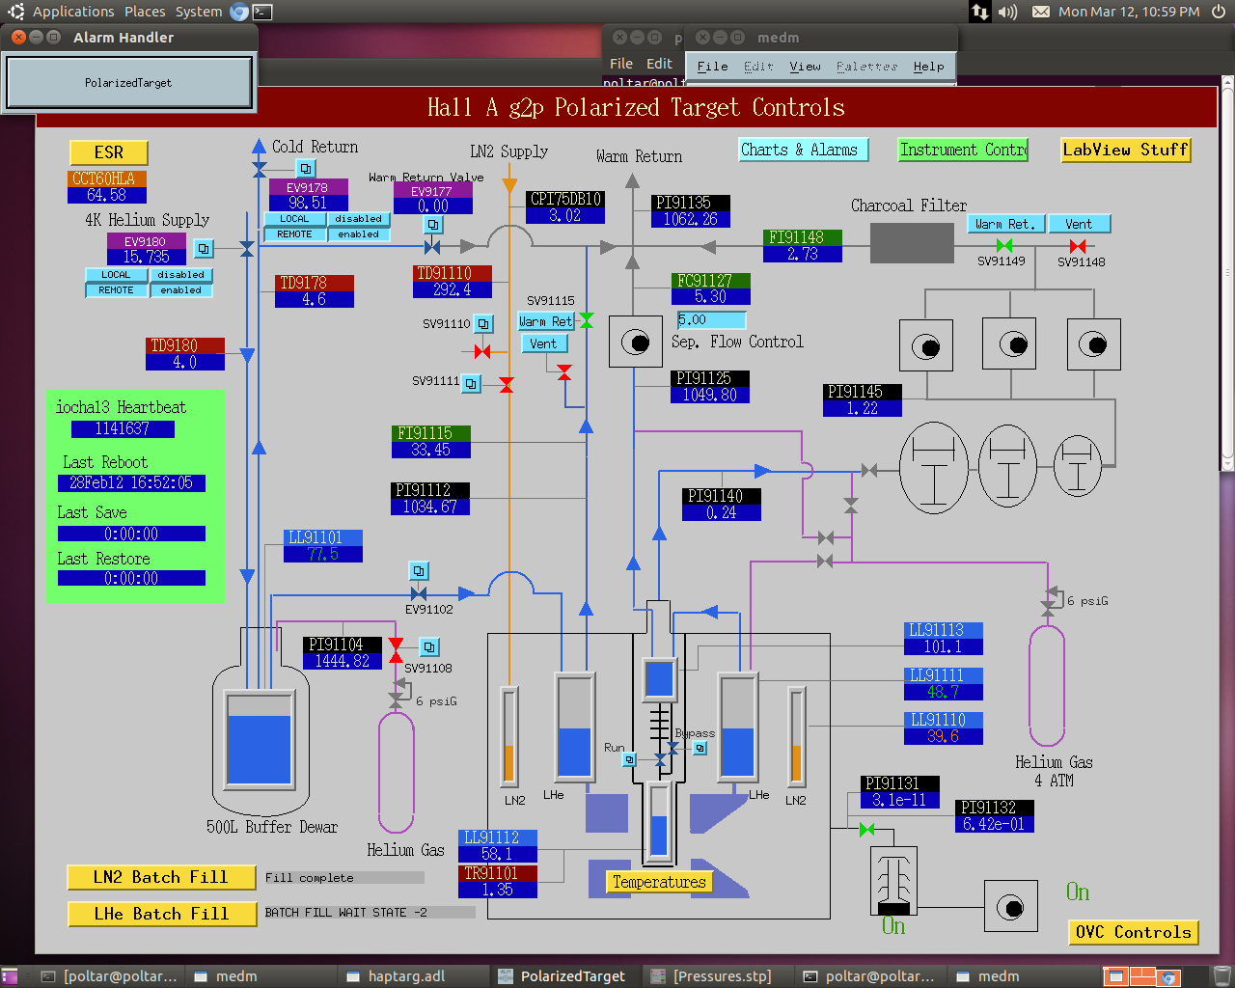Click the 500L Buffer Dewar level gauge
Image resolution: width=1235 pixels, height=988 pixels.
click(x=259, y=738)
